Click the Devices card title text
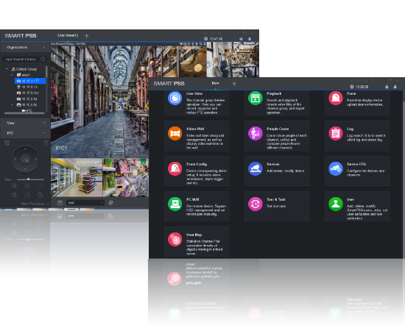 [x=273, y=164]
